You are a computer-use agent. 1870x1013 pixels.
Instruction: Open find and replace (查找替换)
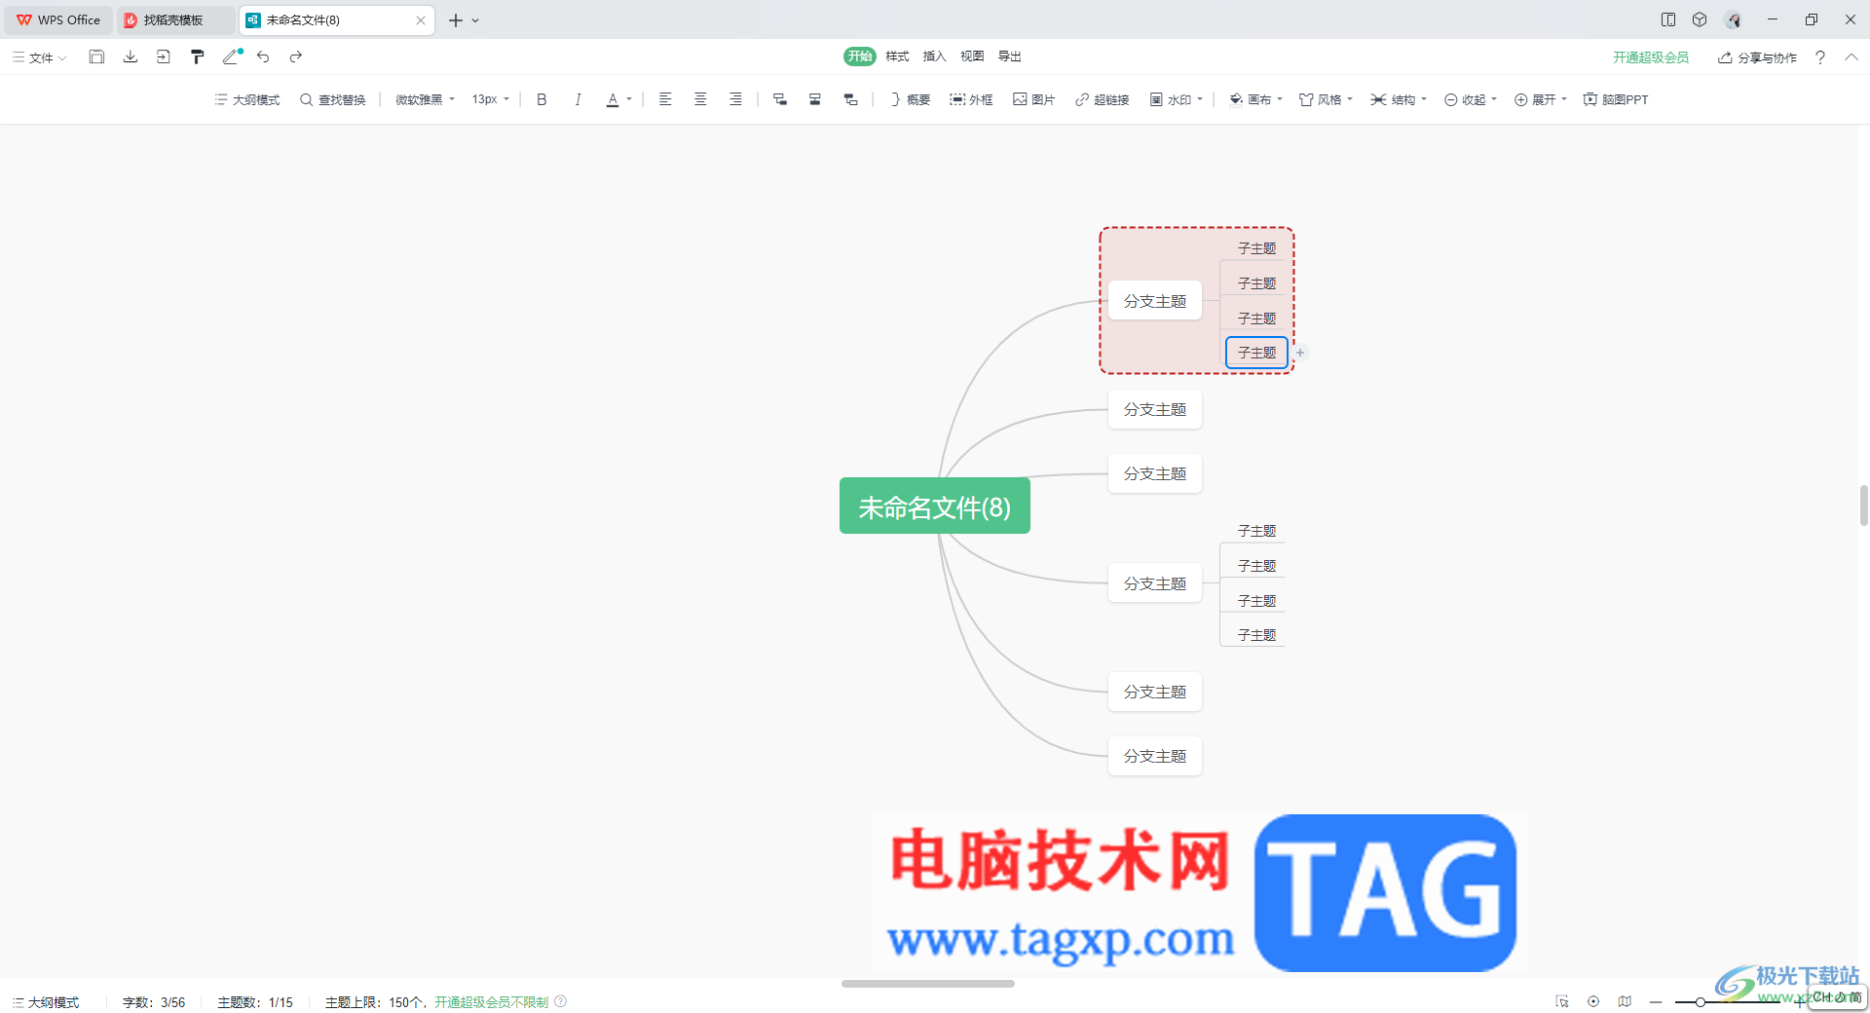click(x=333, y=99)
